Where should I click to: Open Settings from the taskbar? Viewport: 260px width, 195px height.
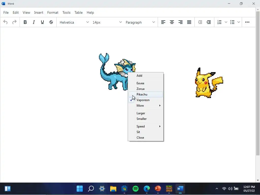click(x=102, y=189)
